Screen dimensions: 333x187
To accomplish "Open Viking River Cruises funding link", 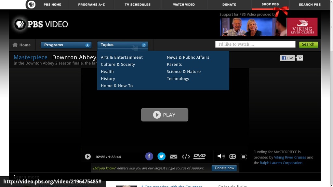I will pyautogui.click(x=290, y=158).
